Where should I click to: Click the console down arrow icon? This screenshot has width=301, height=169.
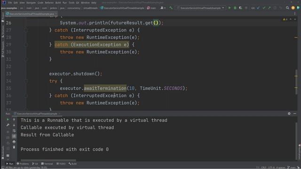tap(14, 125)
